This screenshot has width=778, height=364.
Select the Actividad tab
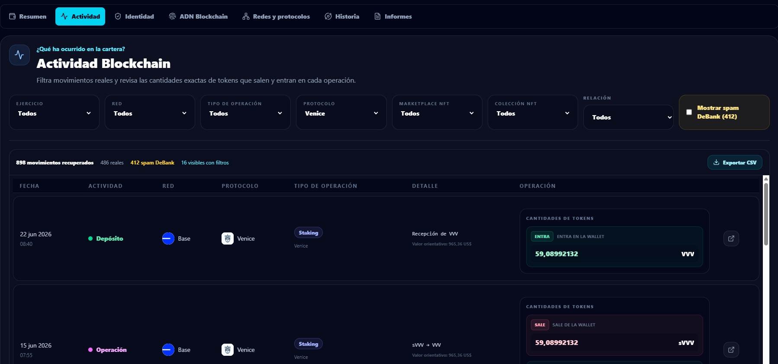(x=80, y=16)
